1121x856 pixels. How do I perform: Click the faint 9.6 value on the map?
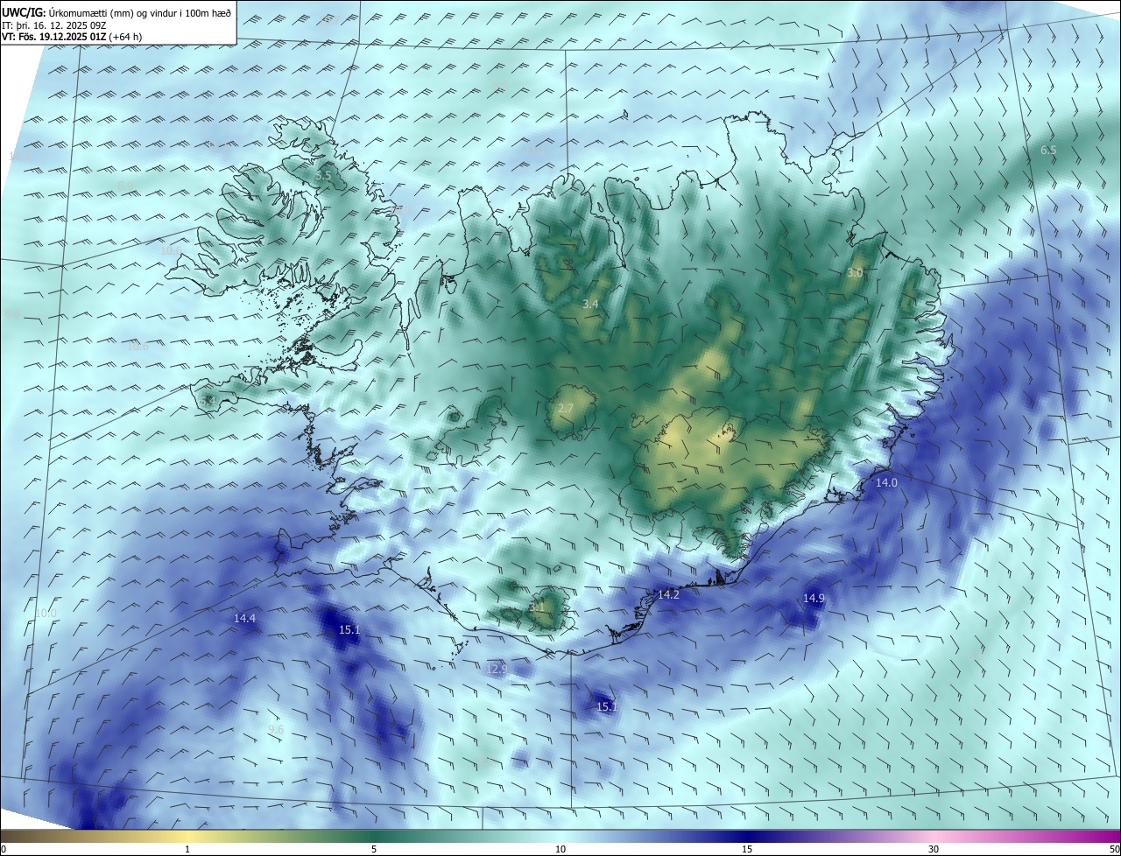(x=276, y=729)
